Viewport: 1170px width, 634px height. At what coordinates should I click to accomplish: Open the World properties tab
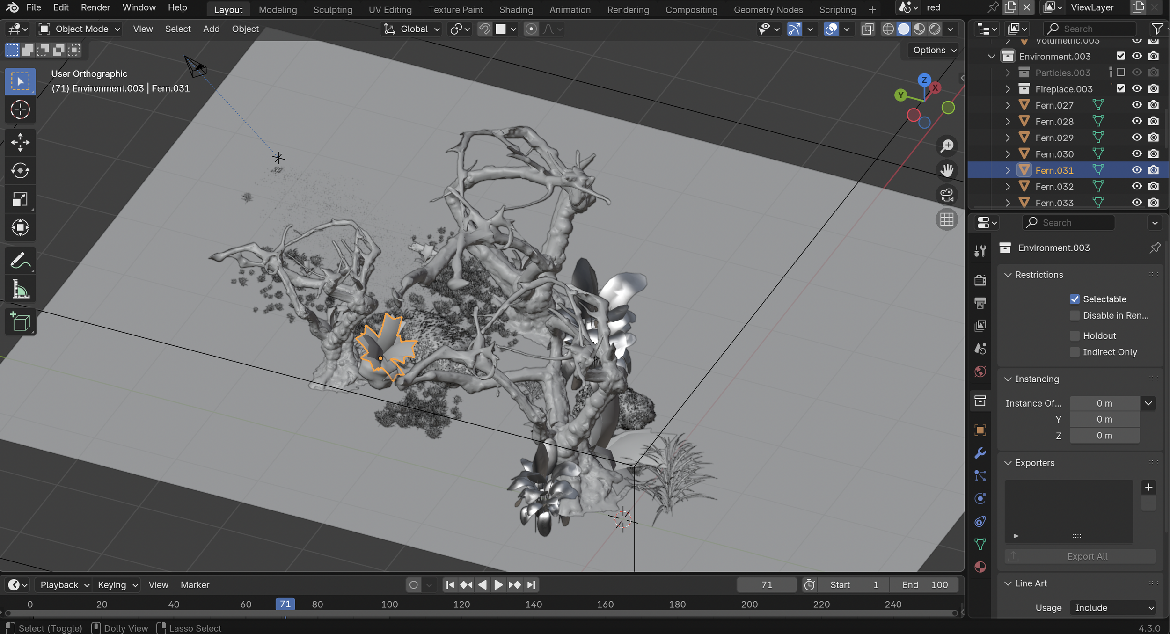980,372
